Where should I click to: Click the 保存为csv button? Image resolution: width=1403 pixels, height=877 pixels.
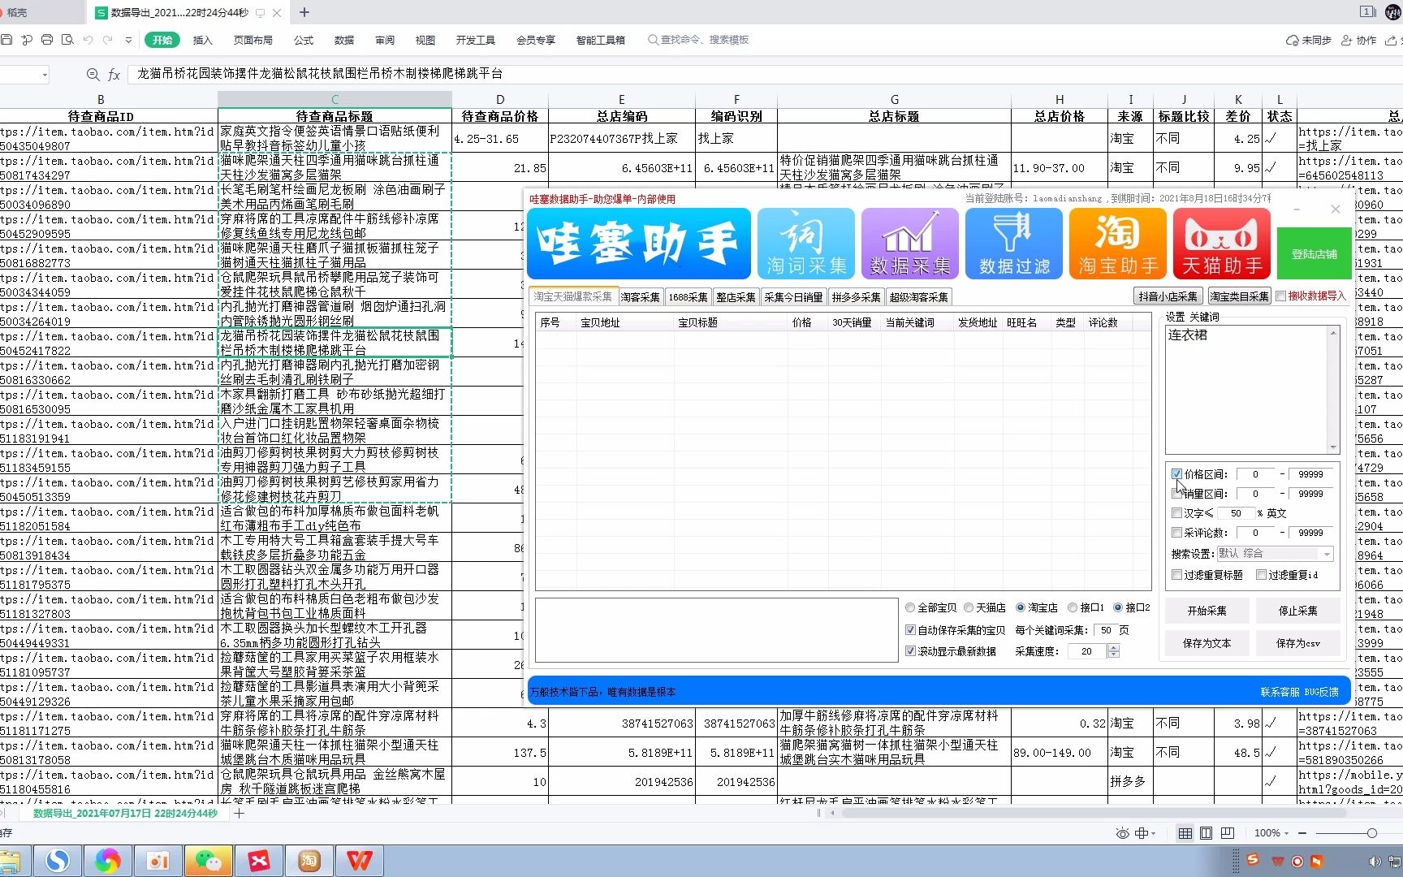click(x=1297, y=643)
